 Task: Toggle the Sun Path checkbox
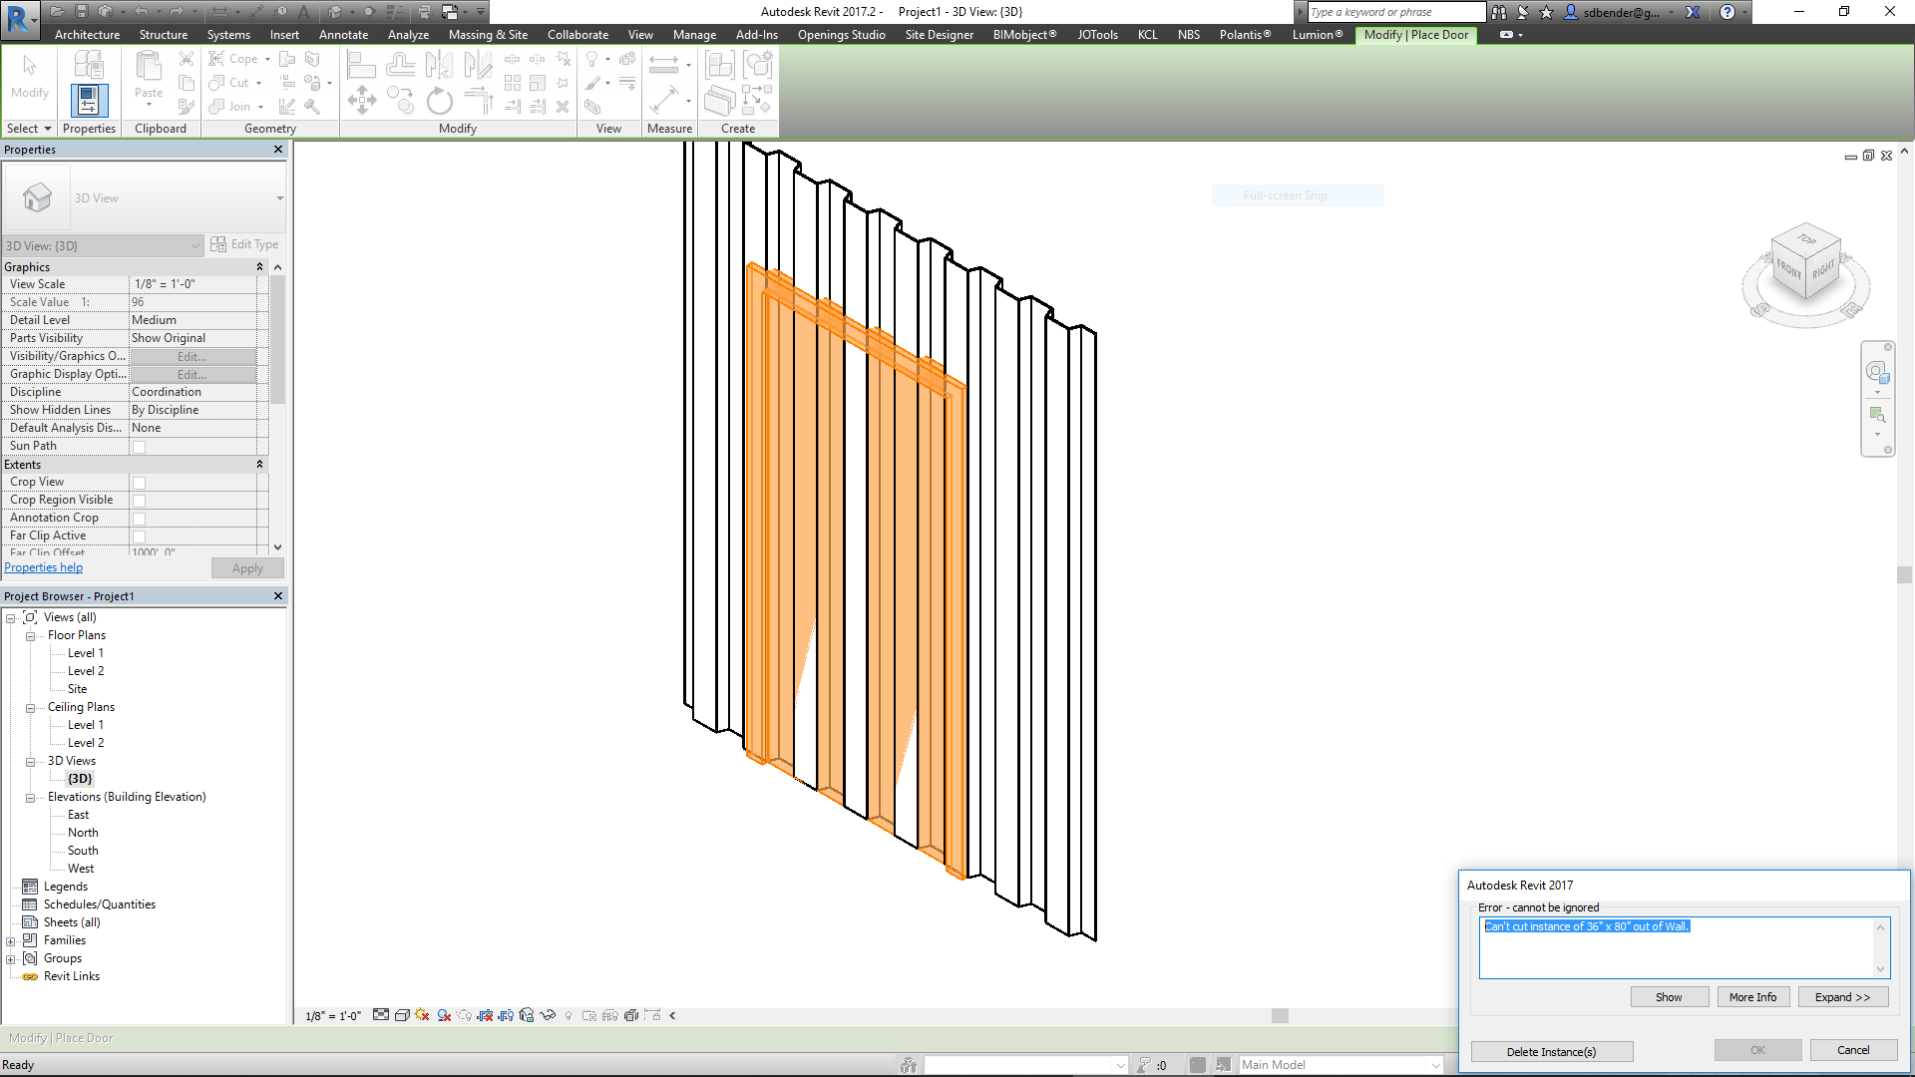pyautogui.click(x=139, y=447)
